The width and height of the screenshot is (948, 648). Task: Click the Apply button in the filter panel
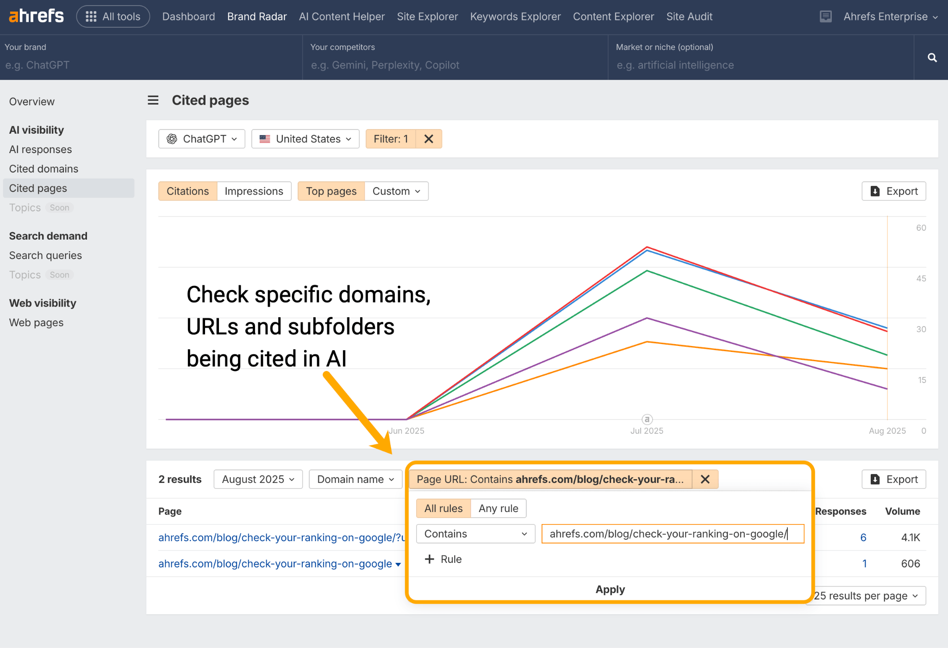click(610, 589)
